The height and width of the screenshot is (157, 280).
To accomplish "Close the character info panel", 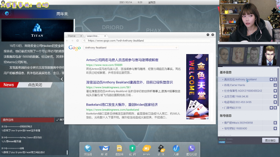I will click(278, 43).
